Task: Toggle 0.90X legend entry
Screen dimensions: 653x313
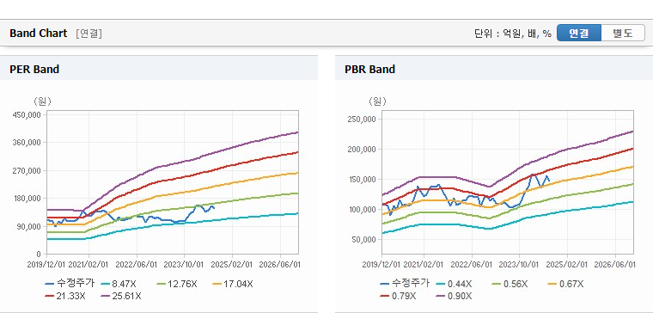Action: click(x=454, y=296)
